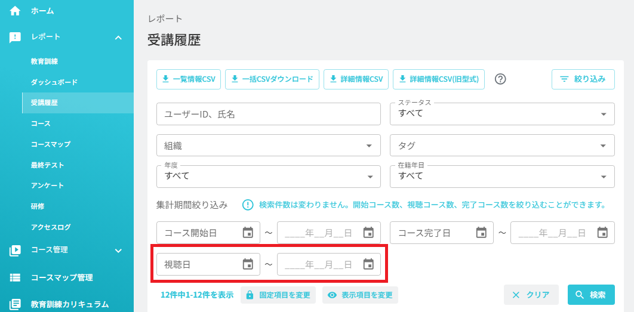
Task: Collapse the レポート menu chevron
Action: [118, 37]
